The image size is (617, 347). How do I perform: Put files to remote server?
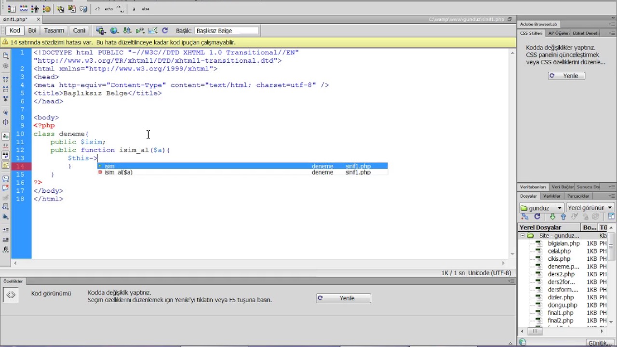click(563, 217)
